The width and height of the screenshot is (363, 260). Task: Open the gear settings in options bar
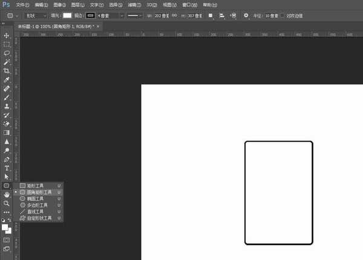[x=246, y=15]
